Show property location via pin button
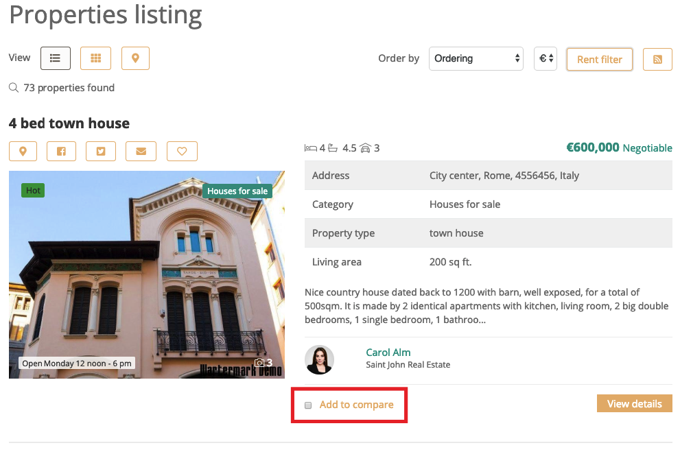 [23, 151]
